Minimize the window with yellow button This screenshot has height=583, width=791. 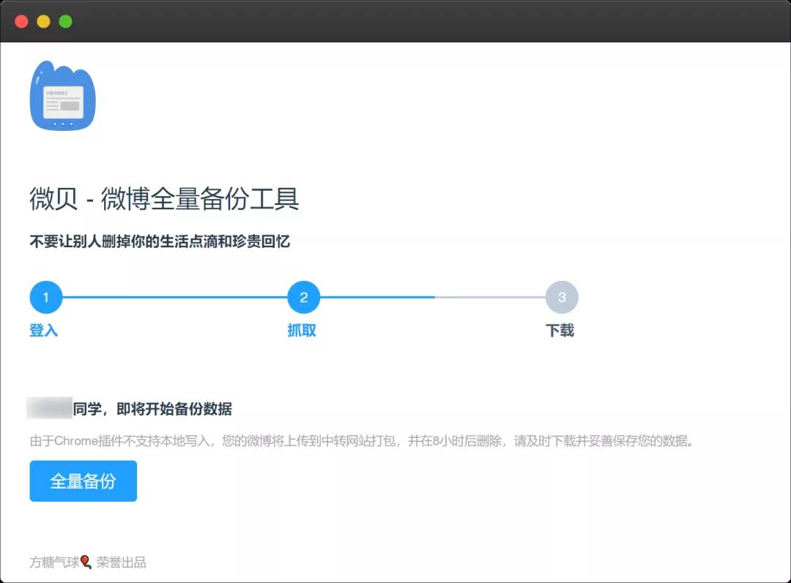[43, 22]
